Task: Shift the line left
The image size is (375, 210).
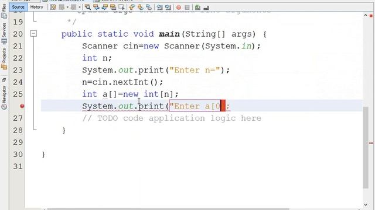Action: coord(159,8)
